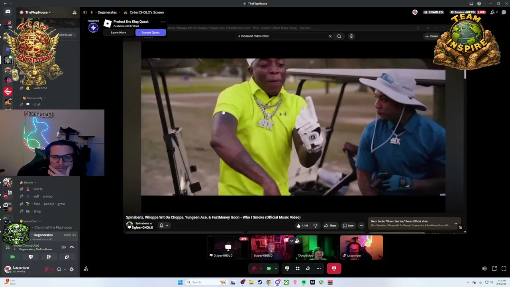The height and width of the screenshot is (287, 510).
Task: Click the video Share button
Action: 330,226
